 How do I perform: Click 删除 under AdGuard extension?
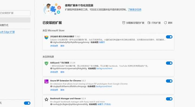click(62, 72)
